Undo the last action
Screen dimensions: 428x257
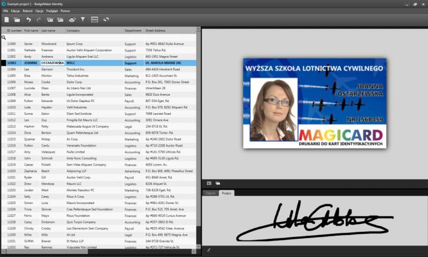tap(28, 20)
